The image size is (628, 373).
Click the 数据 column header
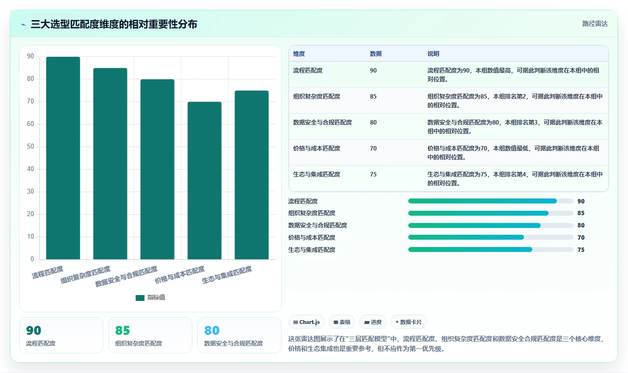tap(376, 53)
